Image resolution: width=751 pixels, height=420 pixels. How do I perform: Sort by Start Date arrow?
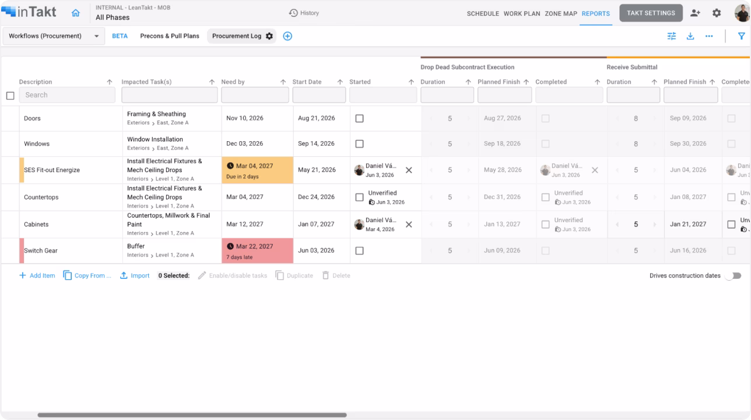click(x=340, y=82)
